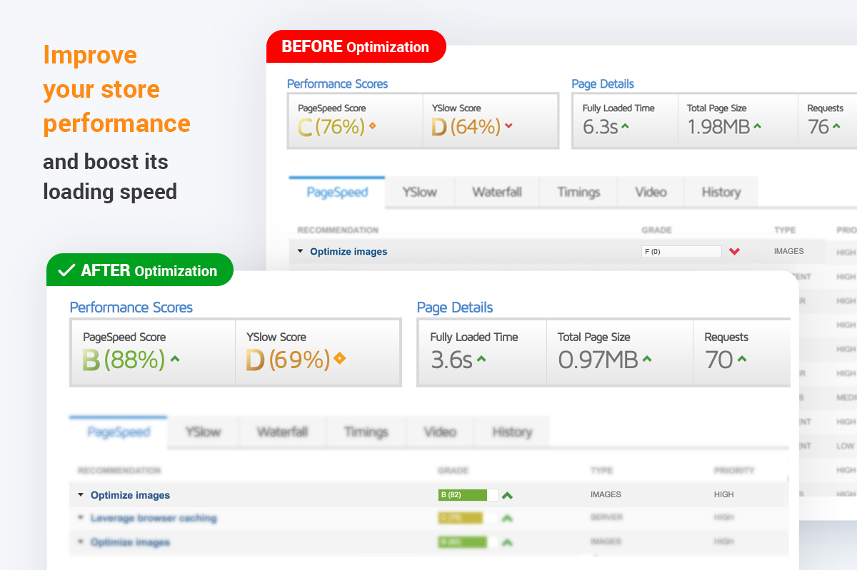
Task: Expand the first Optimize images row in After panel
Action: click(x=81, y=495)
